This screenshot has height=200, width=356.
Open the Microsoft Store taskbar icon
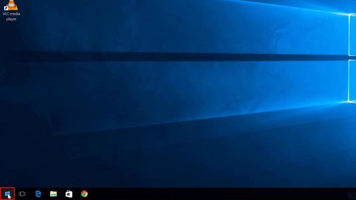[69, 194]
